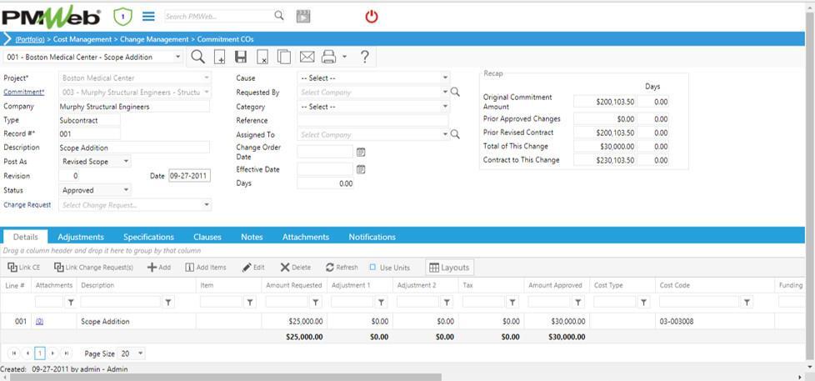Screen dimensions: 815x381
Task: Expand the record selector dropdown
Action: [x=177, y=57]
